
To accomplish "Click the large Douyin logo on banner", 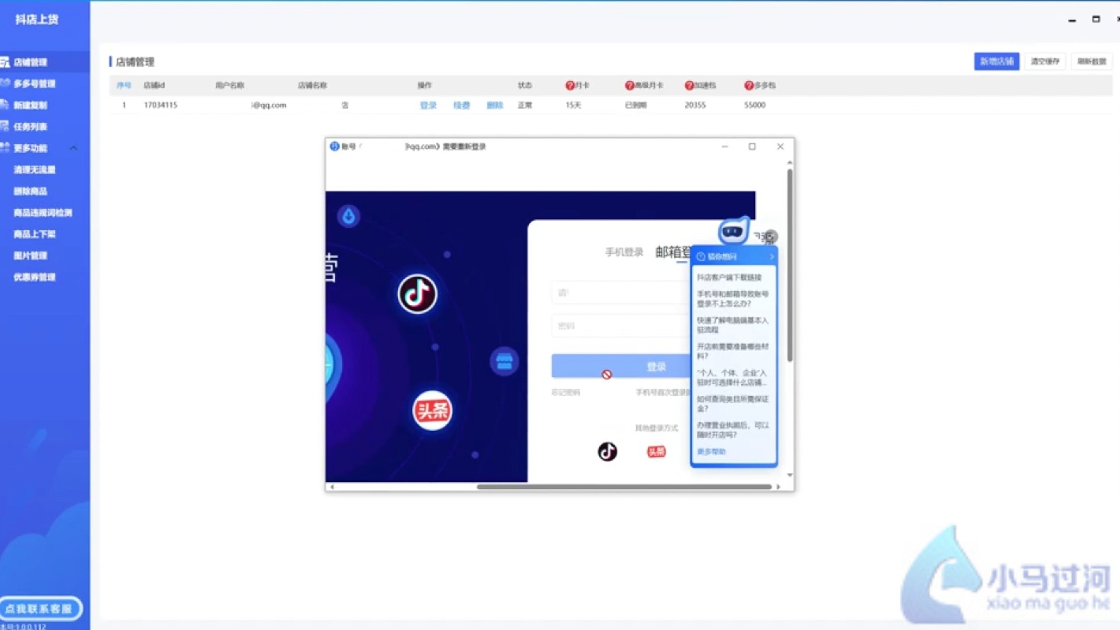I will tap(417, 293).
